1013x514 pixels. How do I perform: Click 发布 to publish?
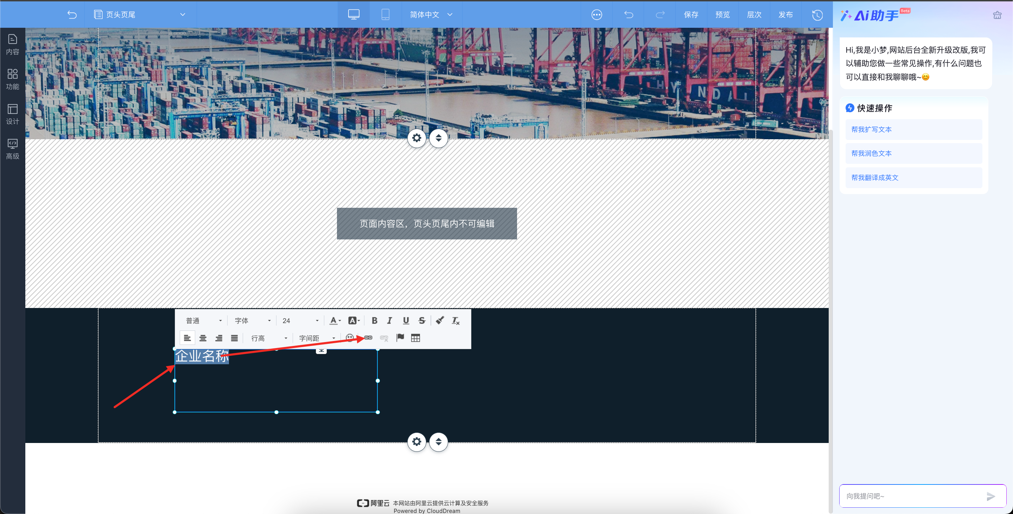pos(785,14)
